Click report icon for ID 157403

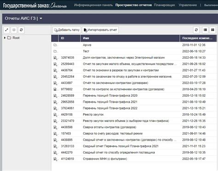[x=55, y=133]
